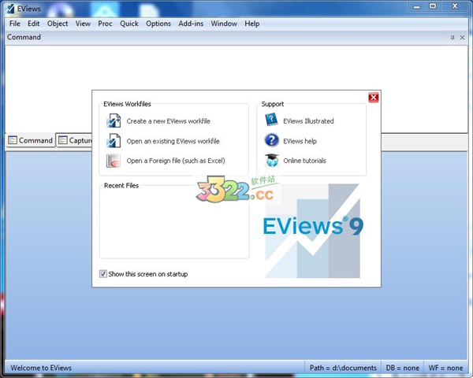473x378 pixels.
Task: Click the EViews help question mark icon
Action: [x=271, y=140]
